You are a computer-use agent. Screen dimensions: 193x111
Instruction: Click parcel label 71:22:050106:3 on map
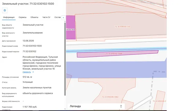[159, 101]
